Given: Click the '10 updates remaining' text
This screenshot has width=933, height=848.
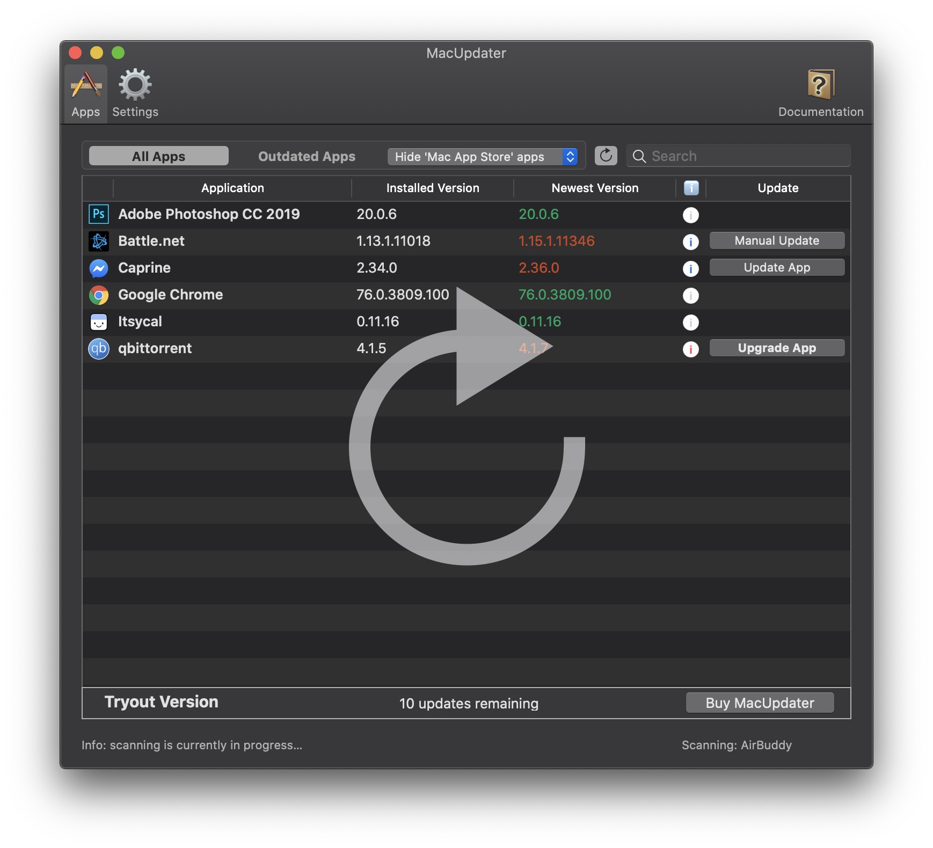Looking at the screenshot, I should [469, 704].
